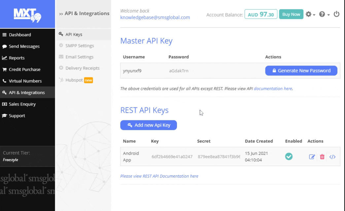Select Credit Purchase in sidebar
The width and height of the screenshot is (345, 211).
[24, 69]
